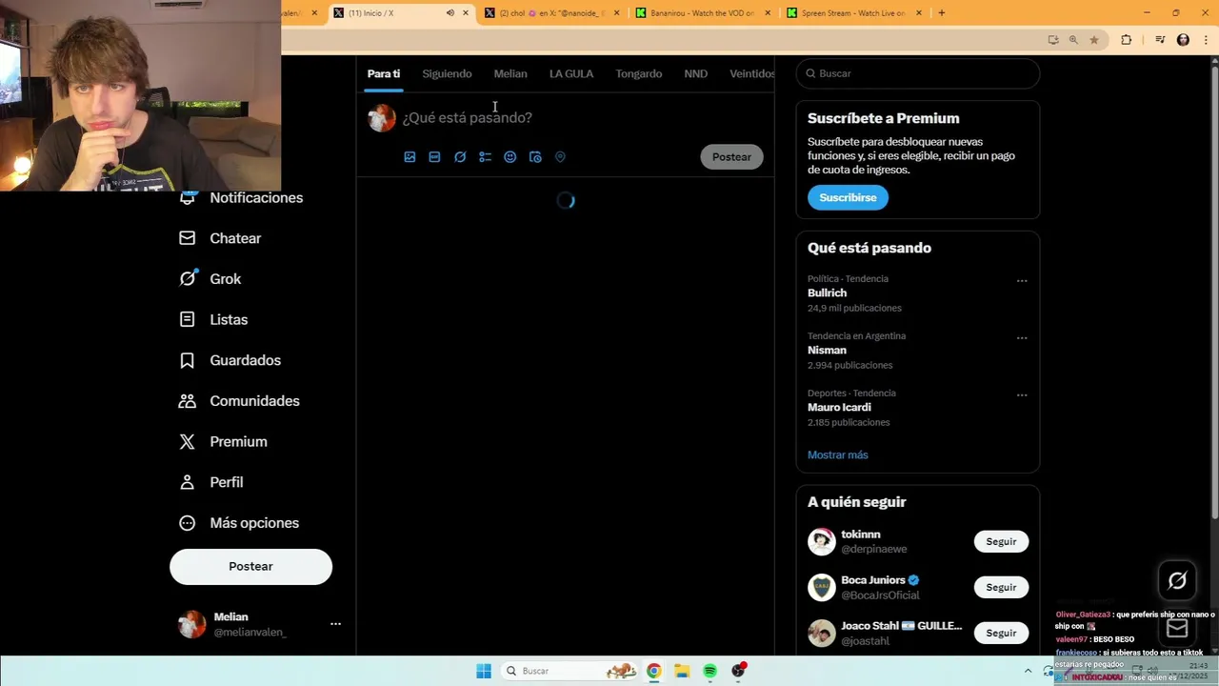The image size is (1219, 686).
Task: Open the floating Grok button
Action: (1177, 580)
